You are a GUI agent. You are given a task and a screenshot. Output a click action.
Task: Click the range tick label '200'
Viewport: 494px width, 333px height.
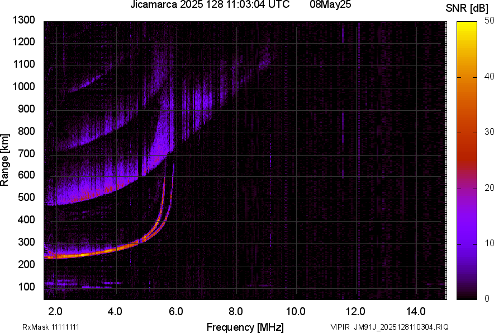point(26,264)
